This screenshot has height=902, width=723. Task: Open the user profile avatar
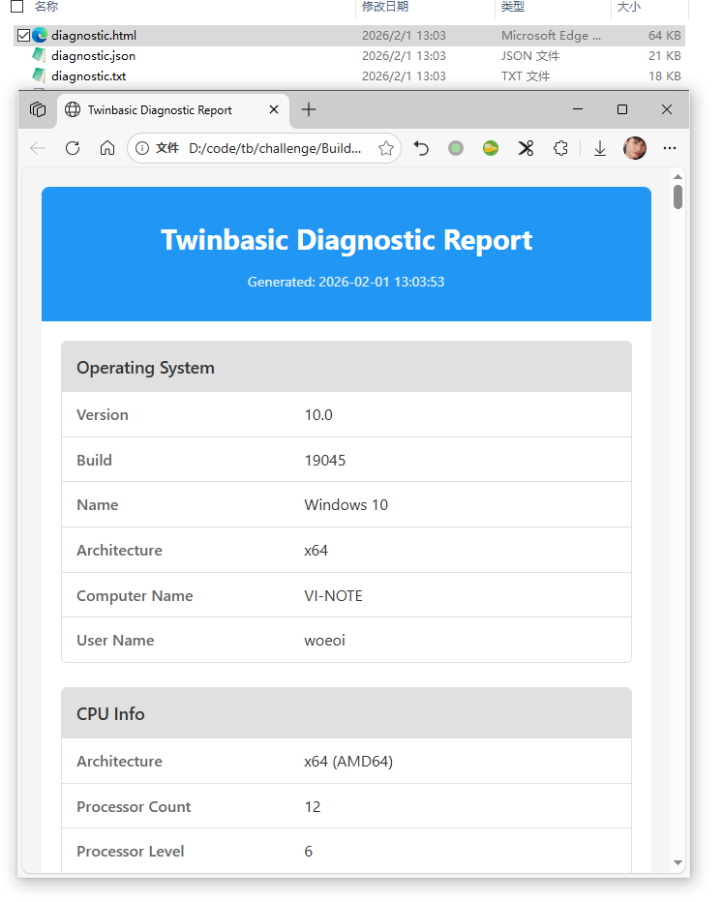tap(635, 148)
